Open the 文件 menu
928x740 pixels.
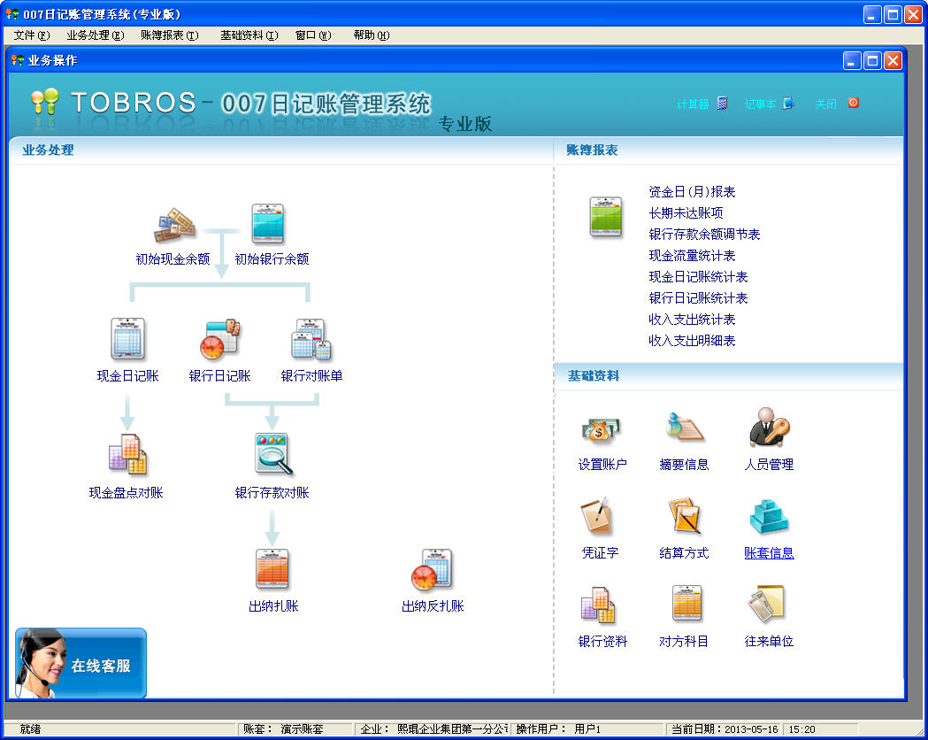(x=31, y=35)
